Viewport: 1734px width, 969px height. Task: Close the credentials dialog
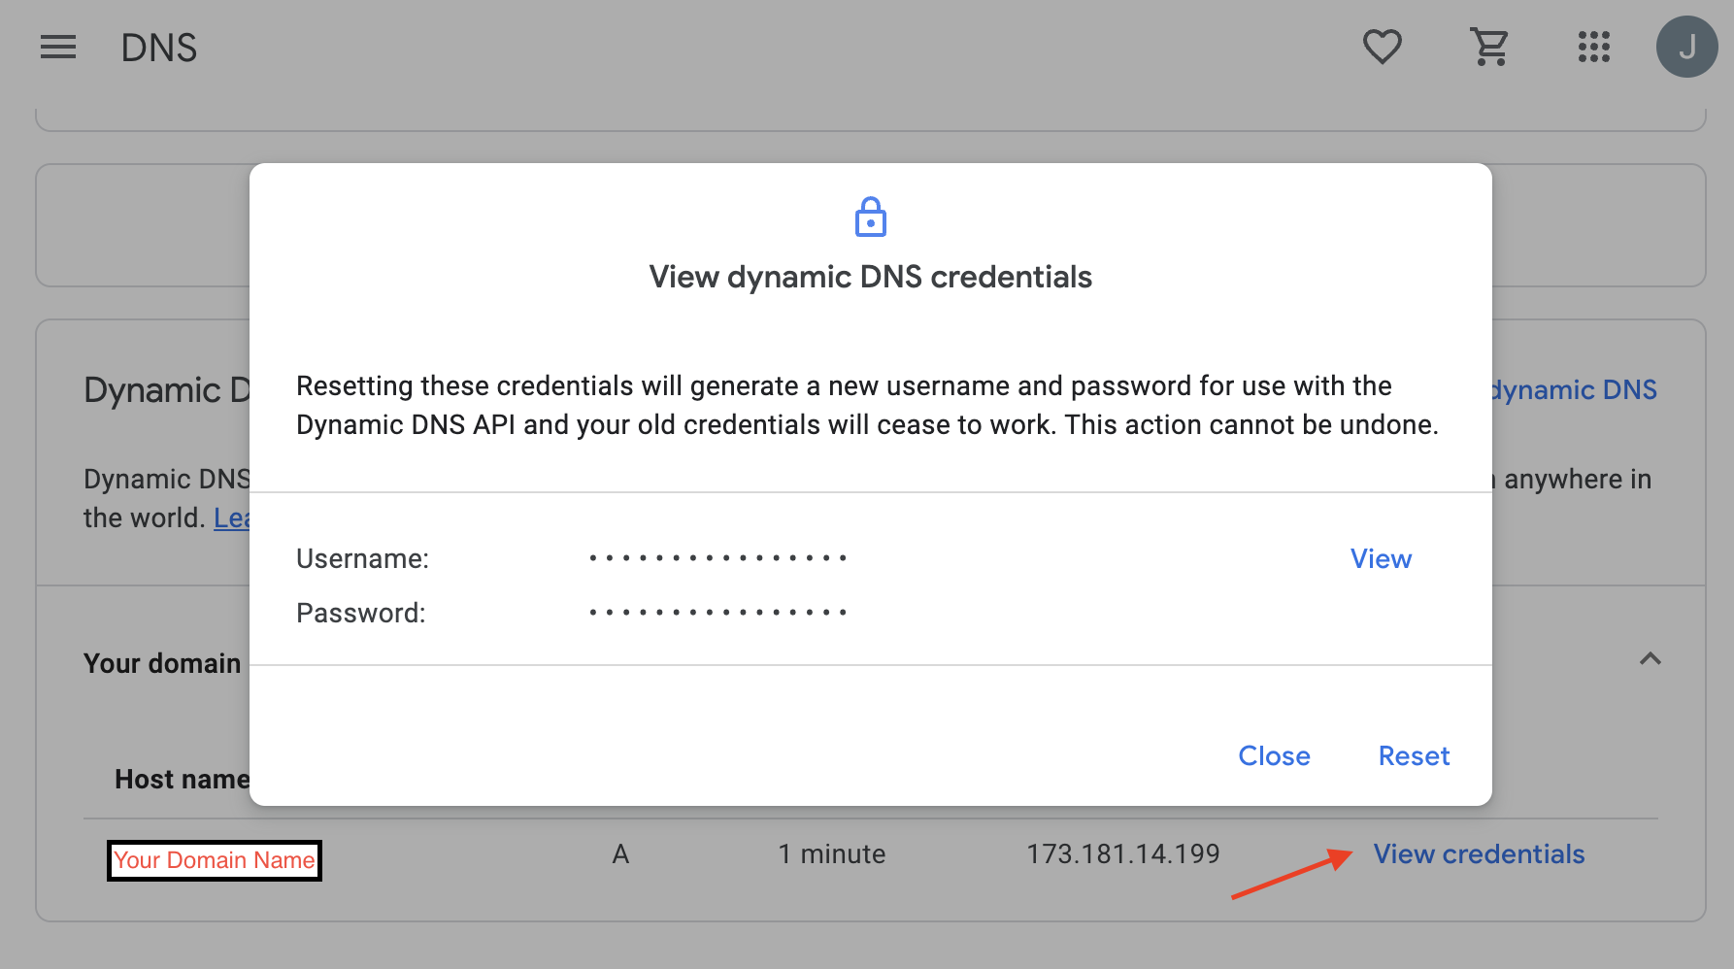click(1274, 755)
